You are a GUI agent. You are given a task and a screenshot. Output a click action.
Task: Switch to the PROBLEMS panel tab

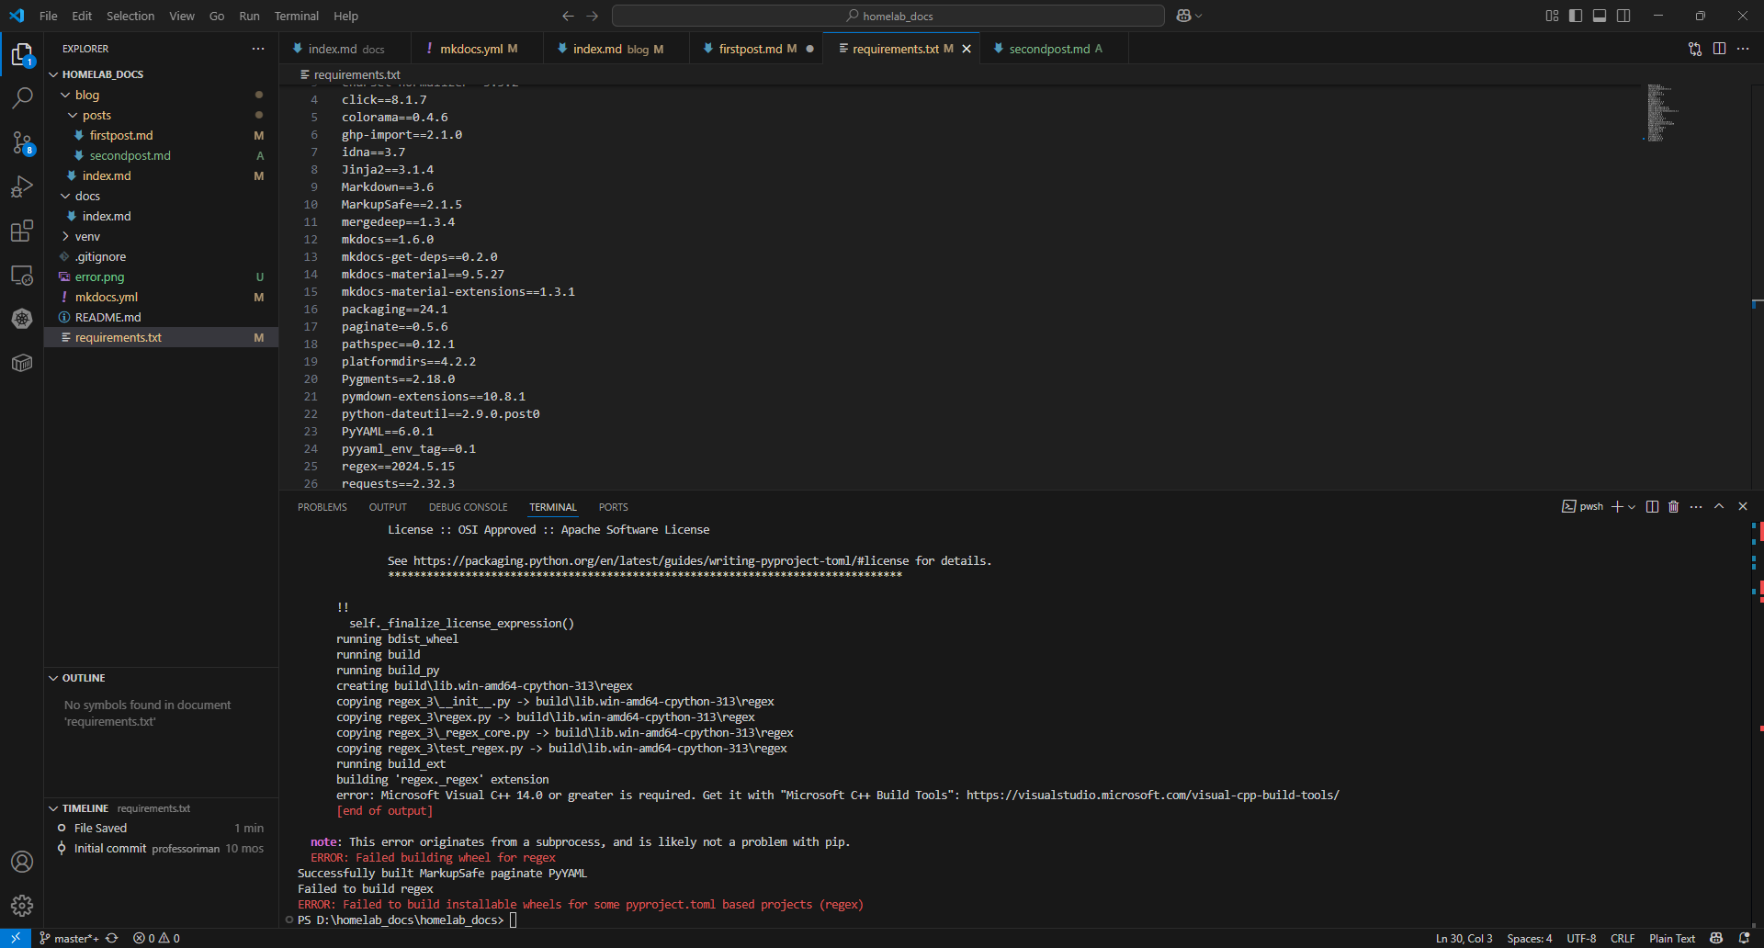322,507
